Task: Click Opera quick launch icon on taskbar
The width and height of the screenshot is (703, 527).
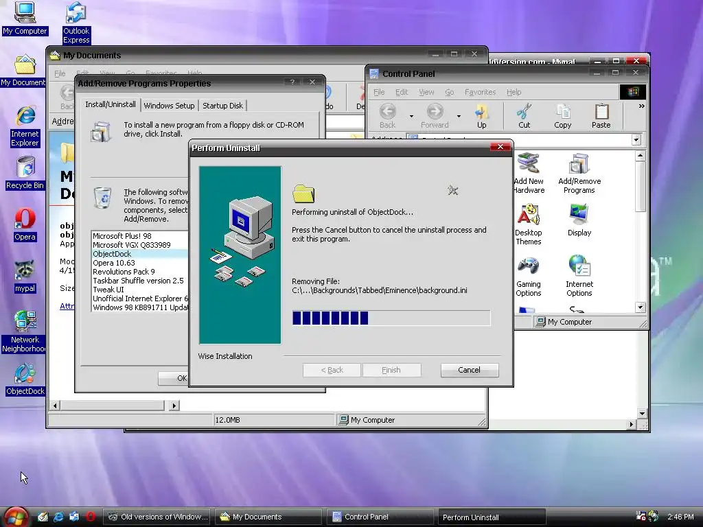Action: pos(91,517)
